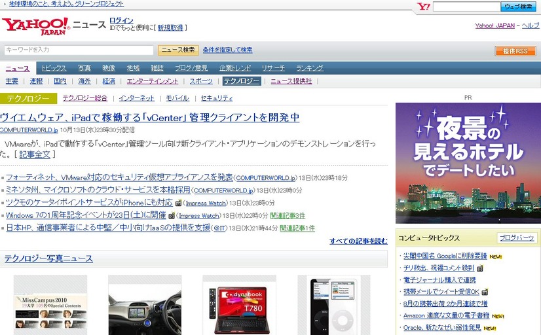Click camera icon next to ツクモのケータイポイント headline
541x335 pixels.
[x=178, y=203]
